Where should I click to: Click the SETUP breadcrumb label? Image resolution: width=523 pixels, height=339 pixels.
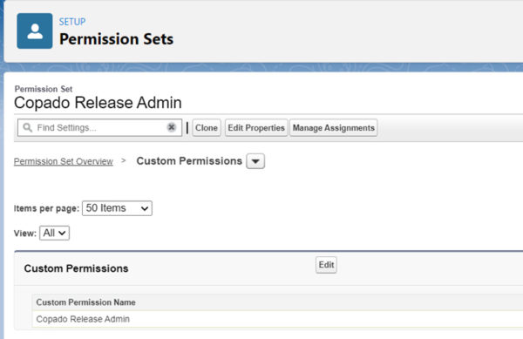point(72,22)
